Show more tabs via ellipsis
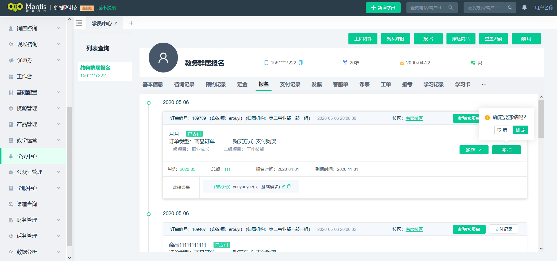 (x=484, y=84)
